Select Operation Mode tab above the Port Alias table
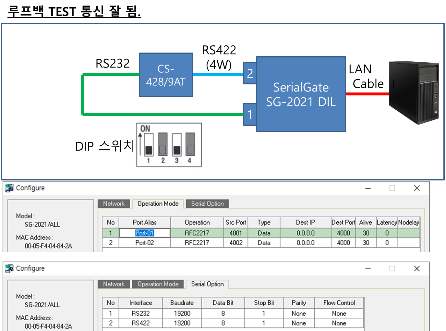 click(158, 203)
